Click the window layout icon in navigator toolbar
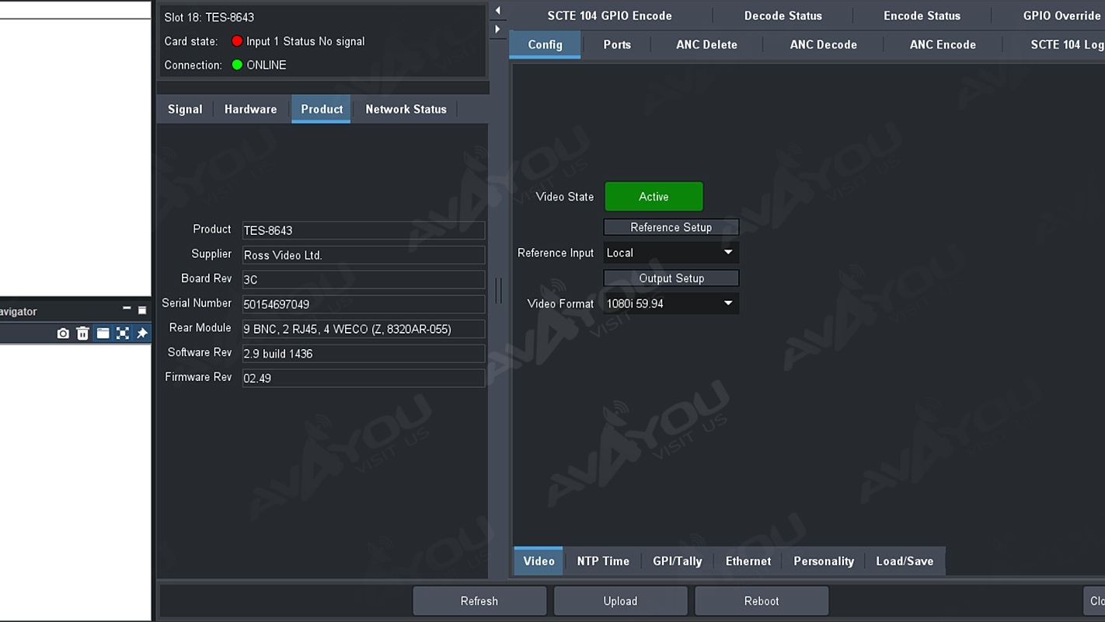 click(103, 334)
